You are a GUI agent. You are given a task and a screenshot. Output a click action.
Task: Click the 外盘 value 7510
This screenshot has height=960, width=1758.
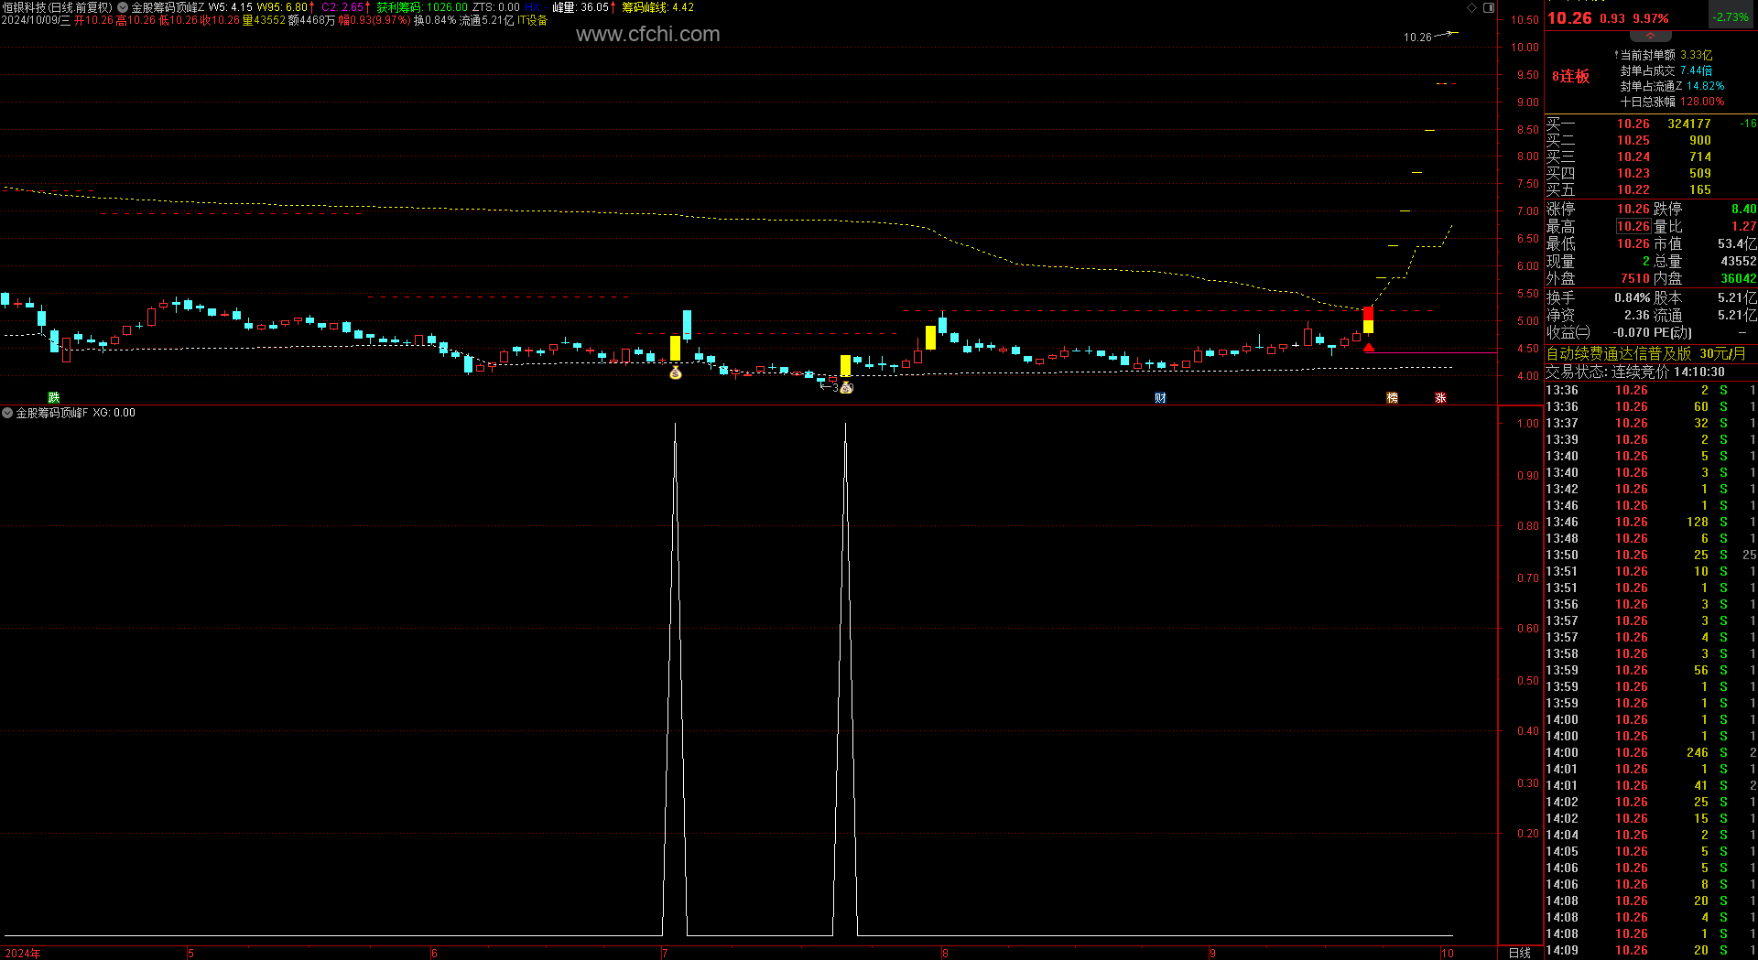(x=1634, y=278)
